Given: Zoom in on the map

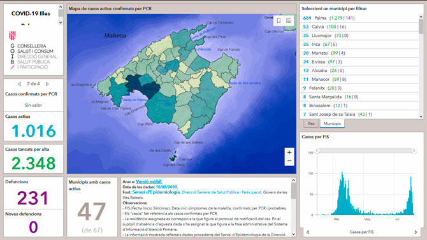Looking at the screenshot, I should click(x=289, y=153).
